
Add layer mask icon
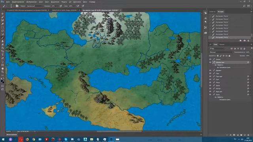pos(234,135)
